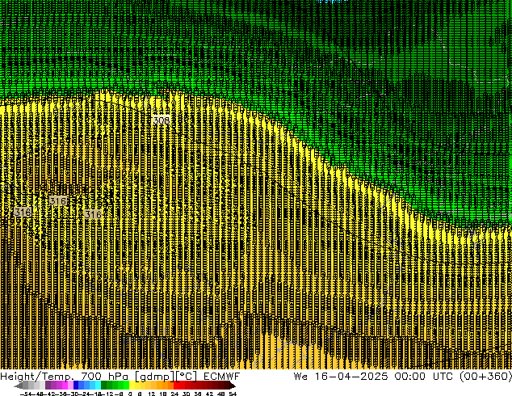Click the uppermost 316 contour label
This screenshot has width=512, height=396.
pyautogui.click(x=58, y=200)
